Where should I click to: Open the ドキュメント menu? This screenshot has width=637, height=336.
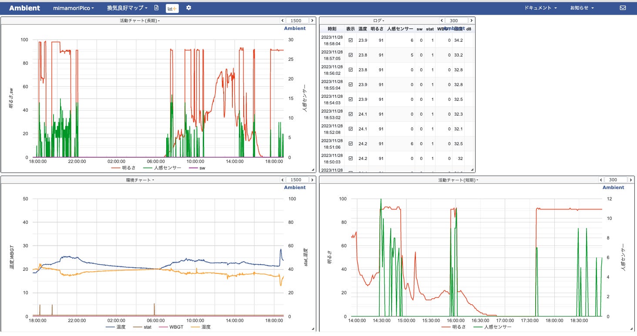[540, 8]
